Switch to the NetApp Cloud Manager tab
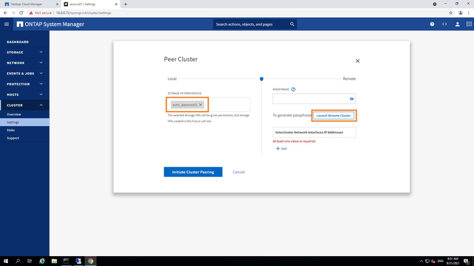This screenshot has width=474, height=266. (28, 4)
